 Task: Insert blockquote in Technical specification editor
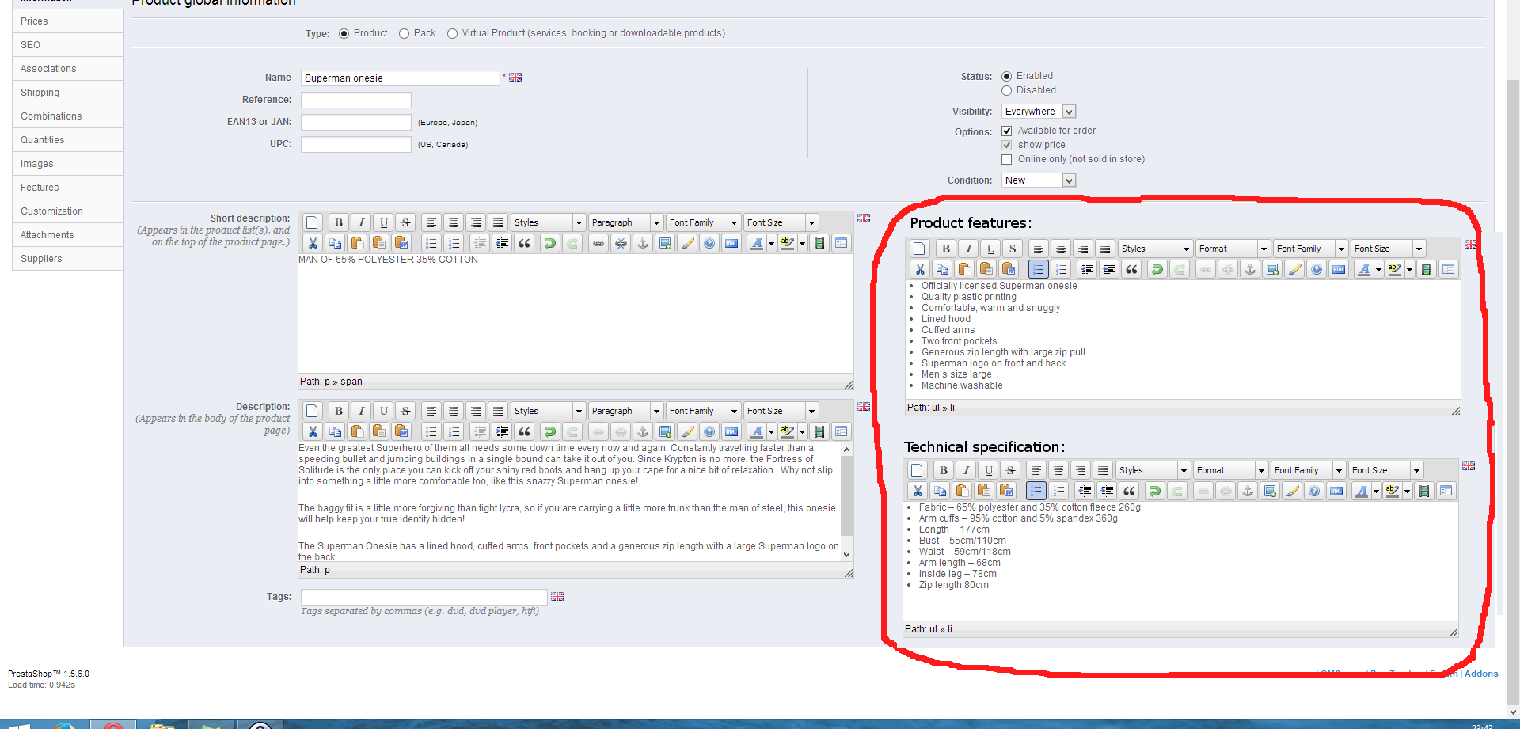(1129, 491)
